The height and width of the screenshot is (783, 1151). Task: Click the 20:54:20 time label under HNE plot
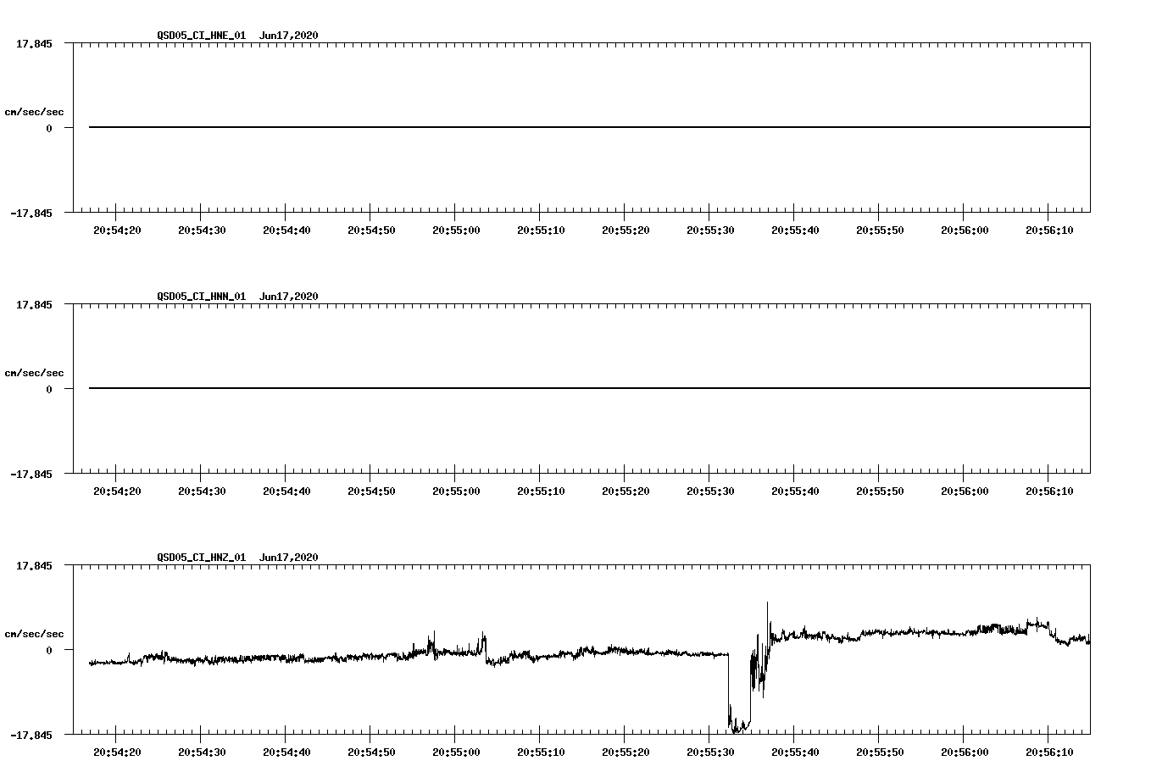(x=117, y=230)
